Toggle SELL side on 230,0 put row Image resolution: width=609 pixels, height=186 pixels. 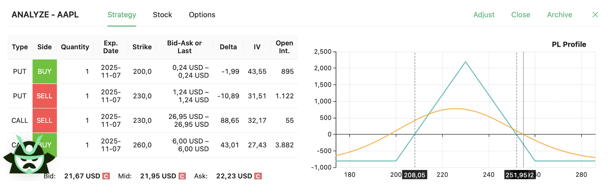point(45,96)
